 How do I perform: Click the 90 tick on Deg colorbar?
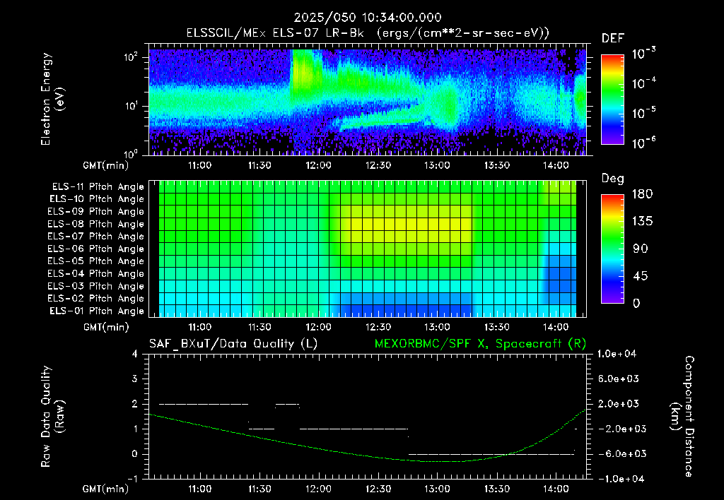(x=640, y=249)
